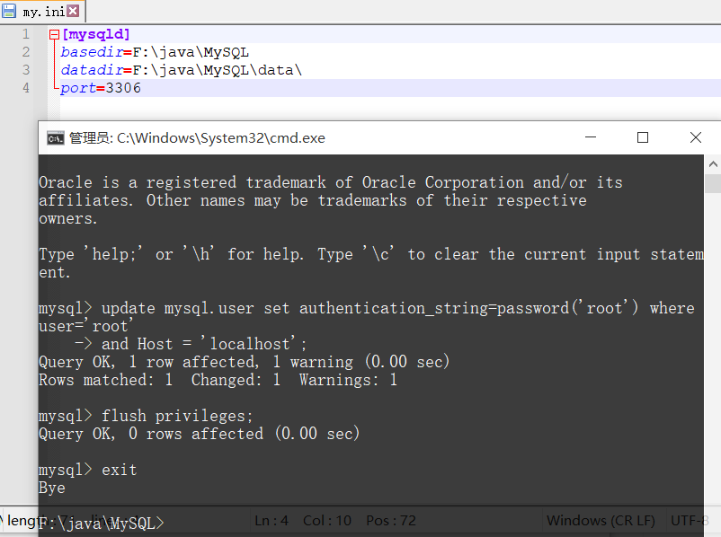This screenshot has width=721, height=537.
Task: Collapse the [mysqld] section fold marker
Action: pyautogui.click(x=54, y=35)
